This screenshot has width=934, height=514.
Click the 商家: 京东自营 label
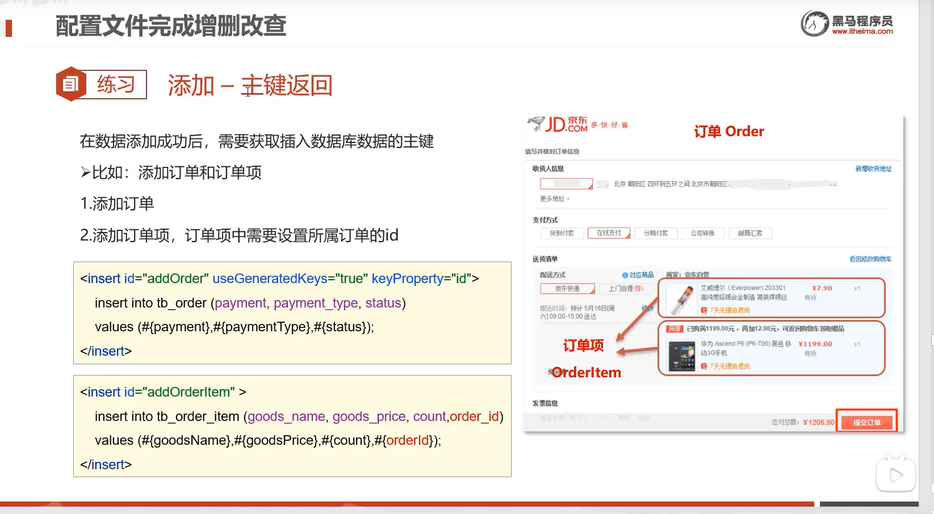coord(688,275)
